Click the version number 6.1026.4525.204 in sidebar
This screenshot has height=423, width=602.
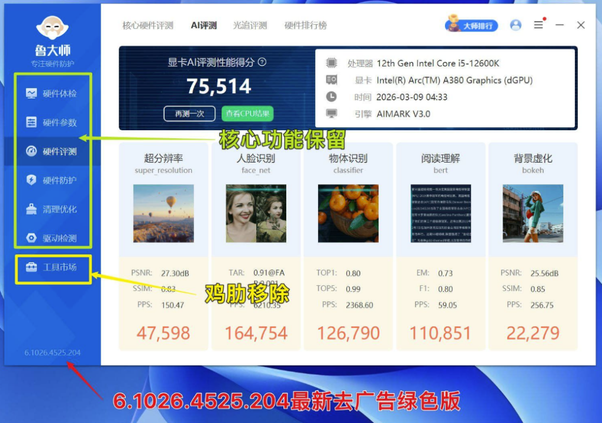(52, 353)
